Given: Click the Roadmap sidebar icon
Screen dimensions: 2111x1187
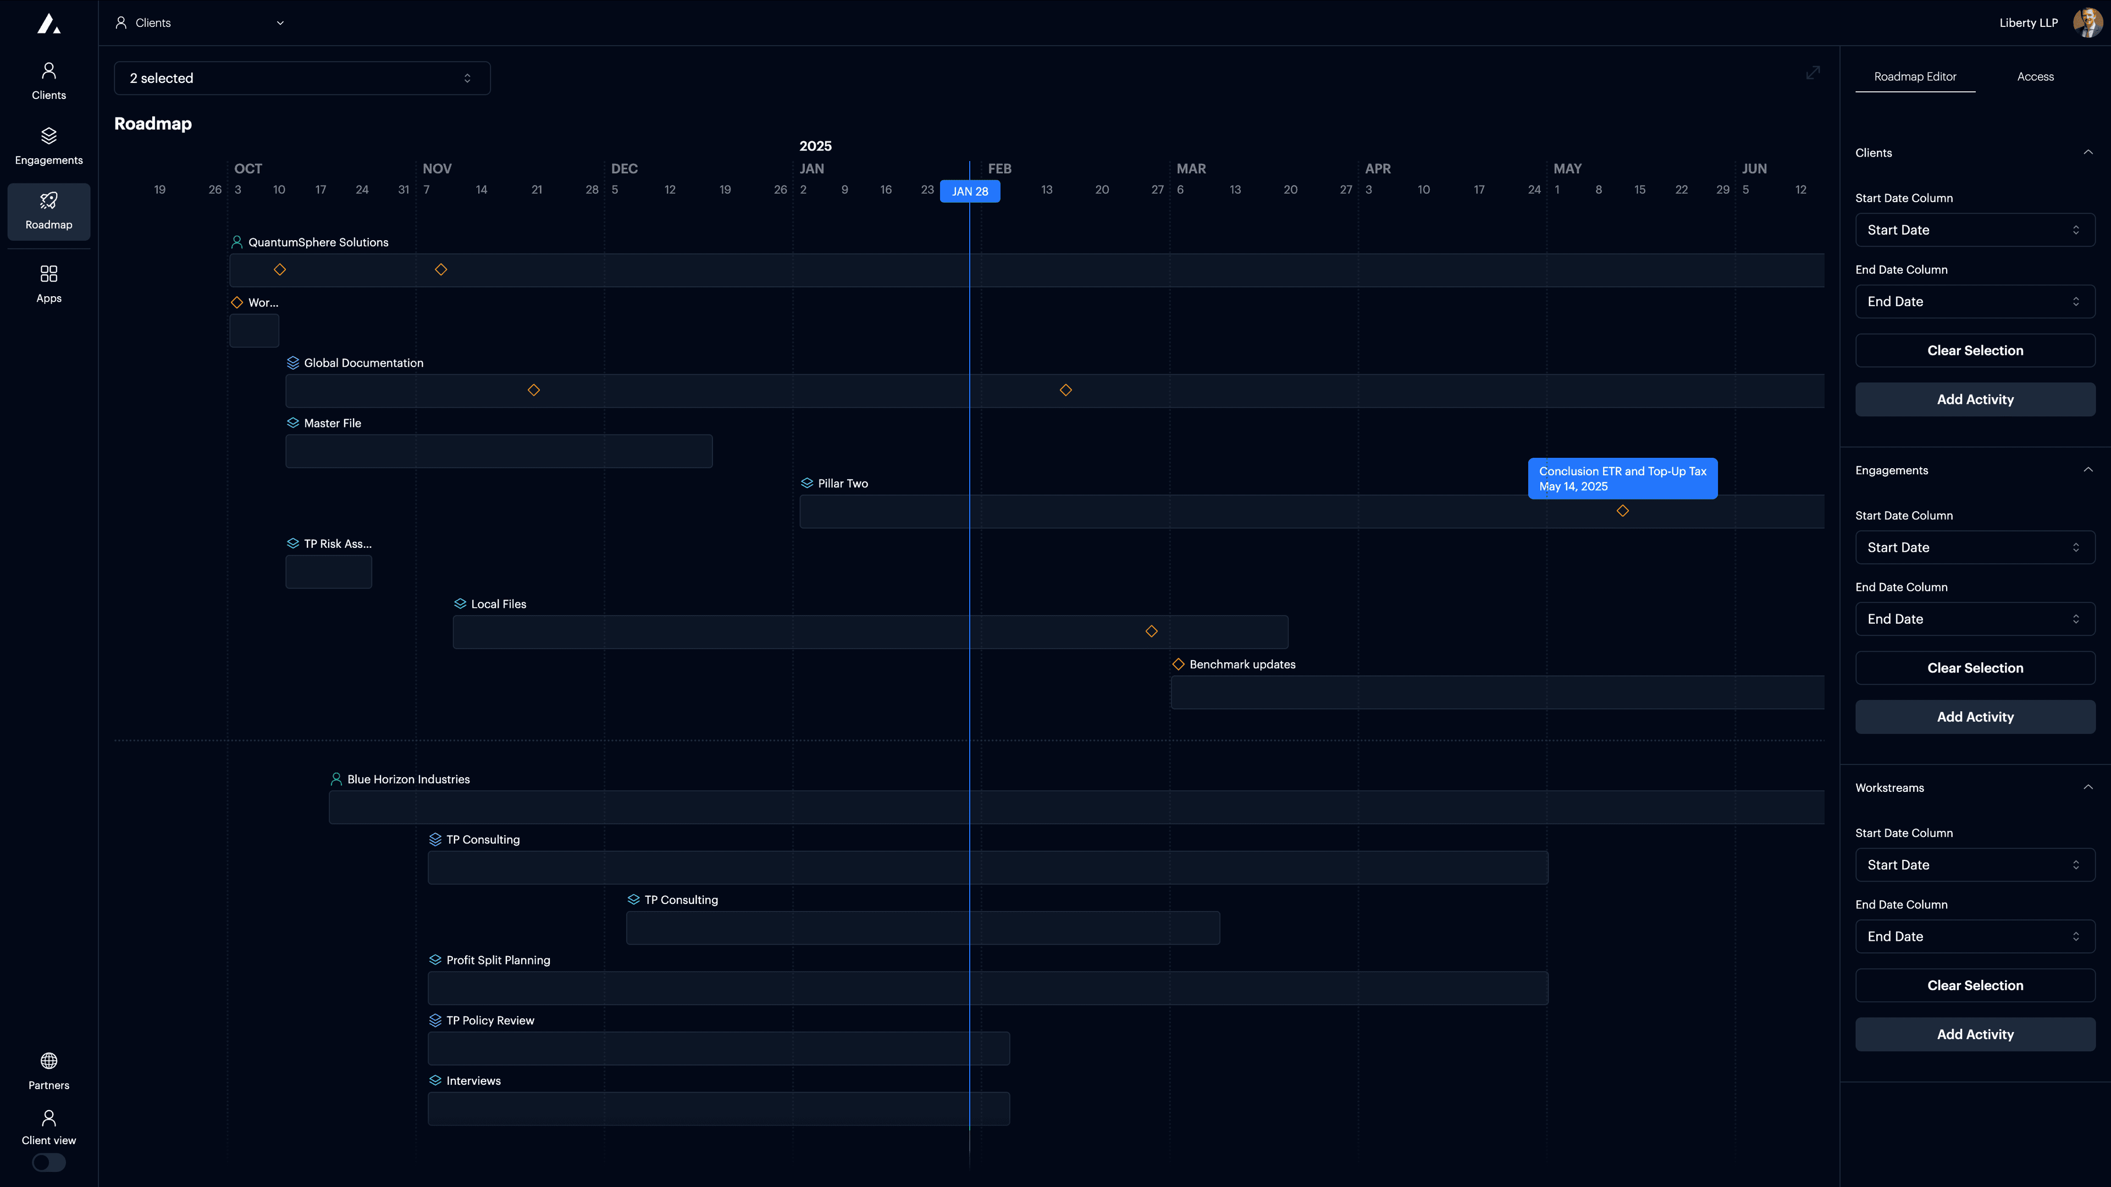Looking at the screenshot, I should pyautogui.click(x=48, y=210).
